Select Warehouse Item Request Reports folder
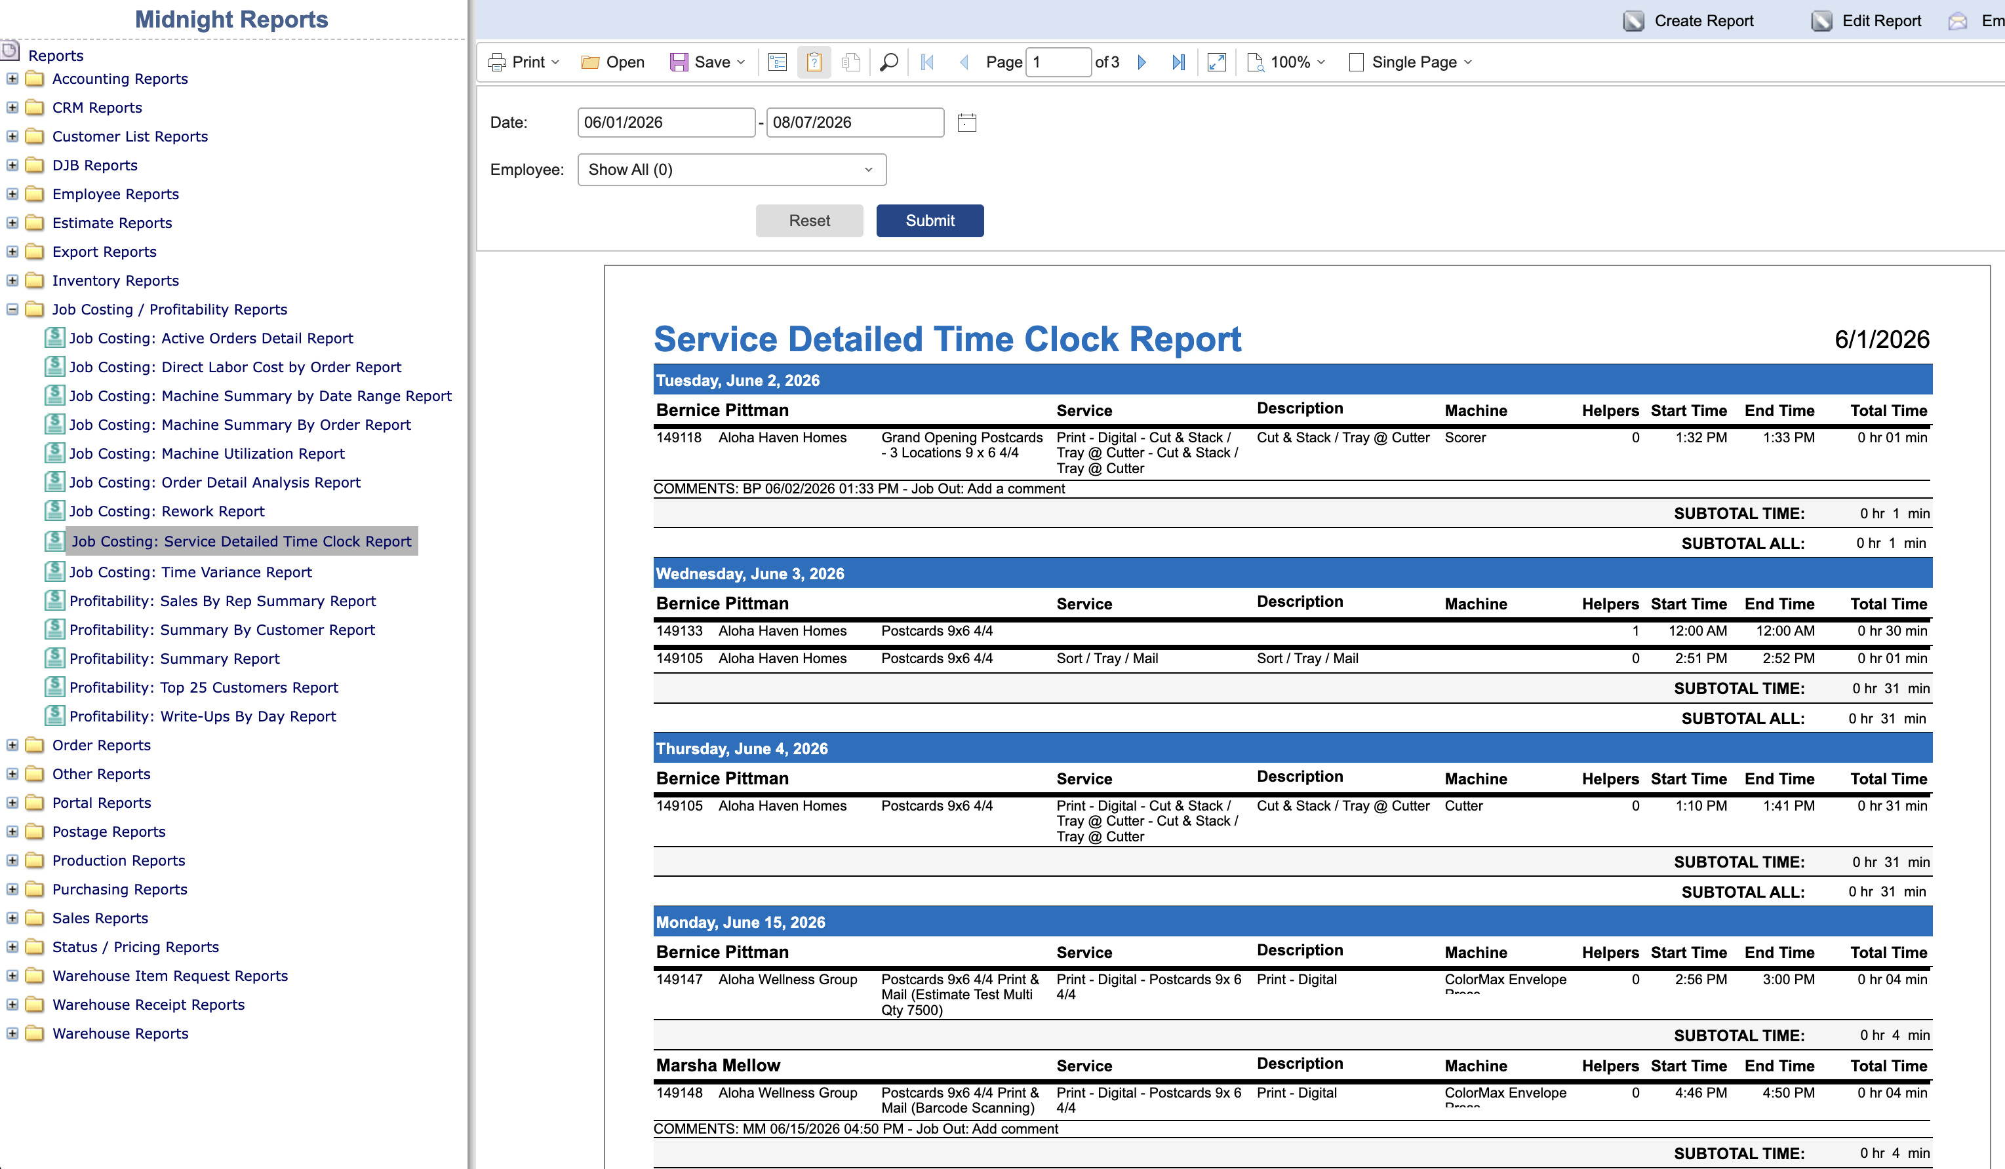Image resolution: width=2005 pixels, height=1169 pixels. coord(169,976)
